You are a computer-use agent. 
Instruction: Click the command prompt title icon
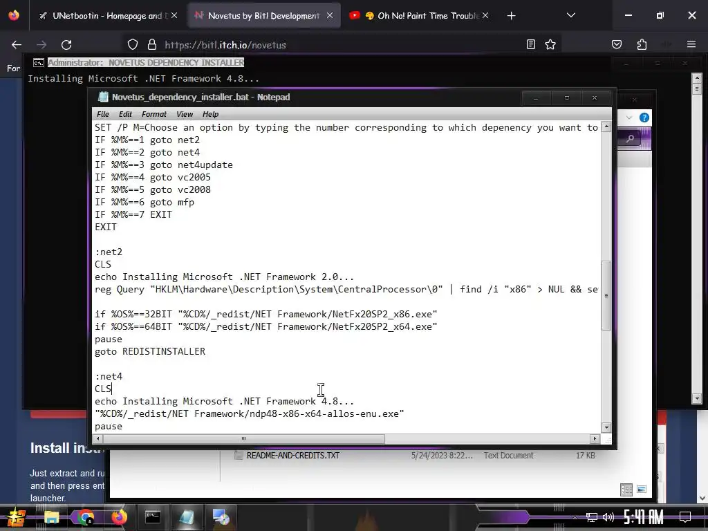[x=39, y=63]
